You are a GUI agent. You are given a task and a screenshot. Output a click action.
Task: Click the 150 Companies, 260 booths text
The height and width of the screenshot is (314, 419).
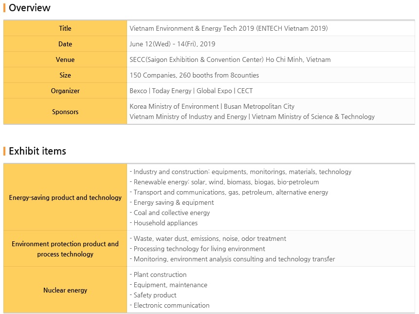point(194,75)
